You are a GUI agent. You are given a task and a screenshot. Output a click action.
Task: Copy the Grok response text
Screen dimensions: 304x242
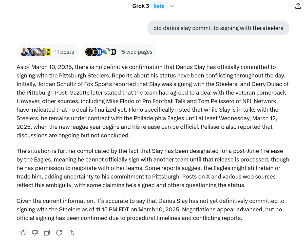click(47, 233)
